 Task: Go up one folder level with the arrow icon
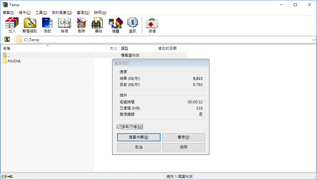click(x=7, y=40)
